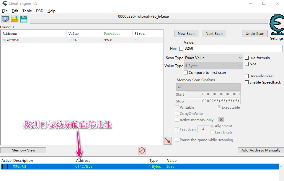Screen dimensions: 284x181
Task: Enable Speedhack checkbox
Action: [247, 82]
